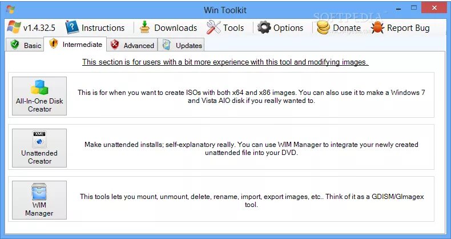
Task: Click the colored cubes All-In-One Disk icon
Action: [39, 87]
